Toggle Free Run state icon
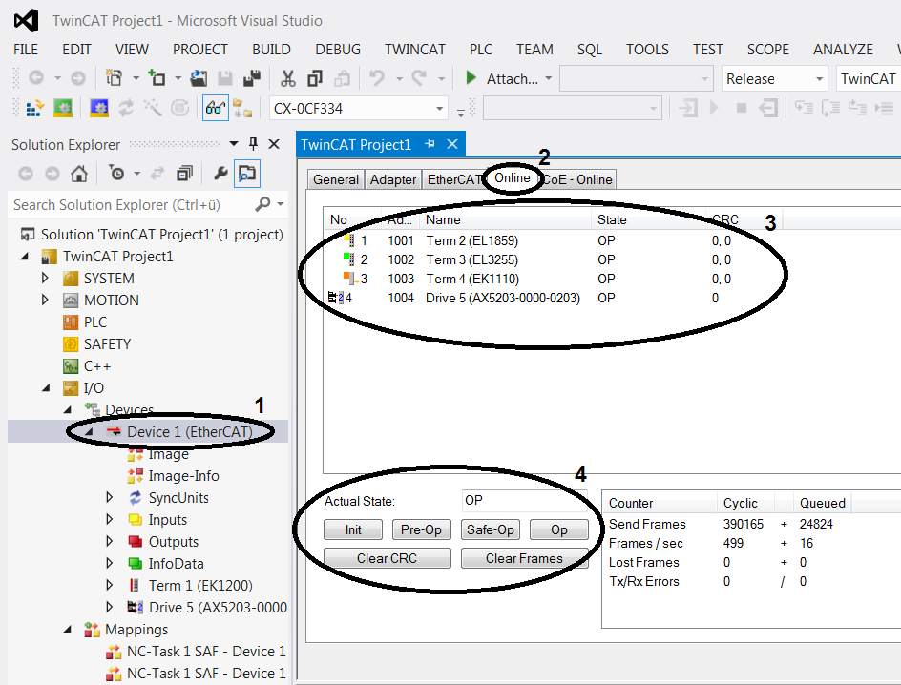Screen dimensions: 901x685 (179, 108)
